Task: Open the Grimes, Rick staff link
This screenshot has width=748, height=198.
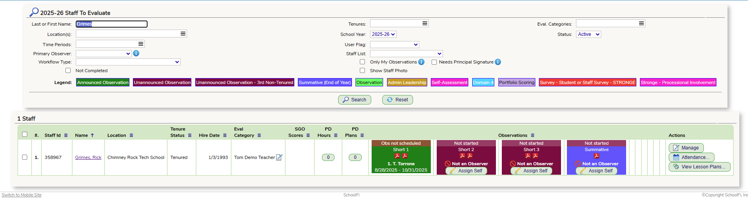Action: (x=88, y=157)
